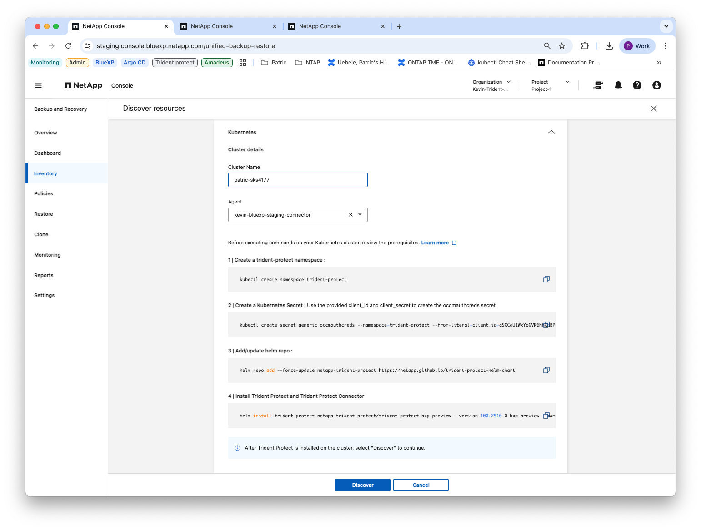Open the help question mark icon
The image size is (701, 530).
click(x=637, y=85)
